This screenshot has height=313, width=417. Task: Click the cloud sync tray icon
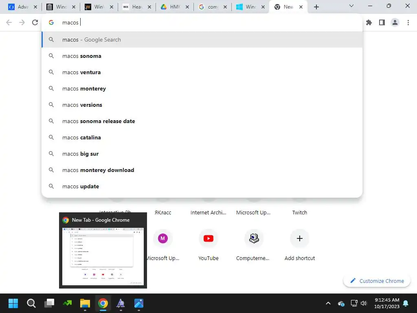(x=341, y=303)
